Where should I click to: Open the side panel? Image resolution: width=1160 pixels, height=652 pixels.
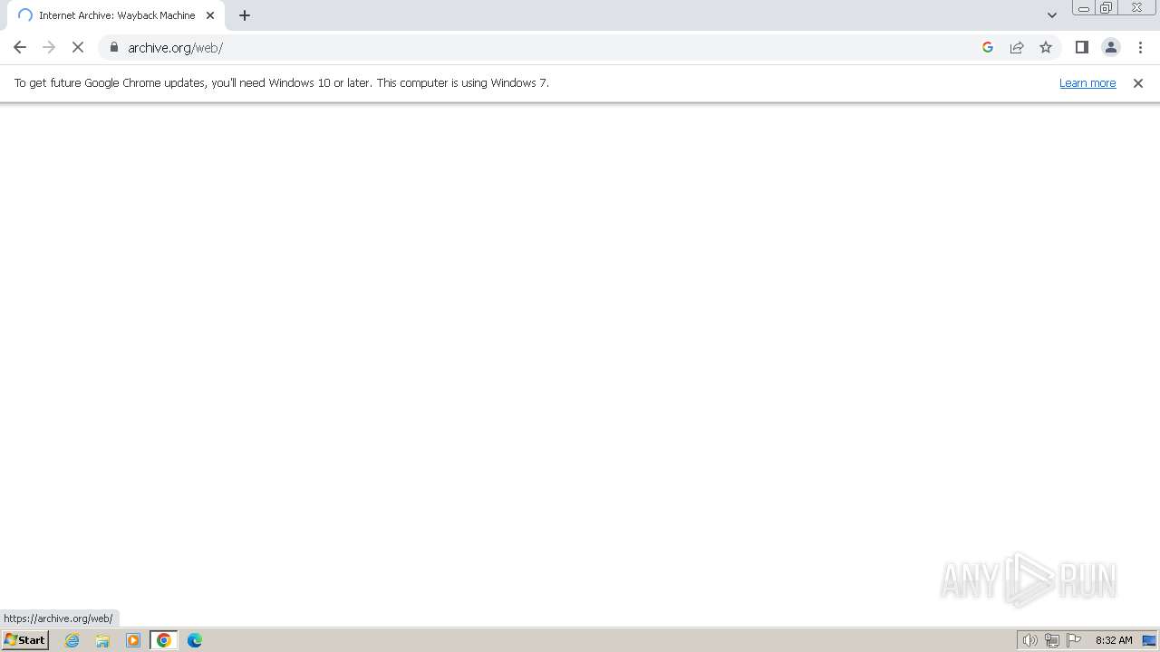[x=1081, y=47]
